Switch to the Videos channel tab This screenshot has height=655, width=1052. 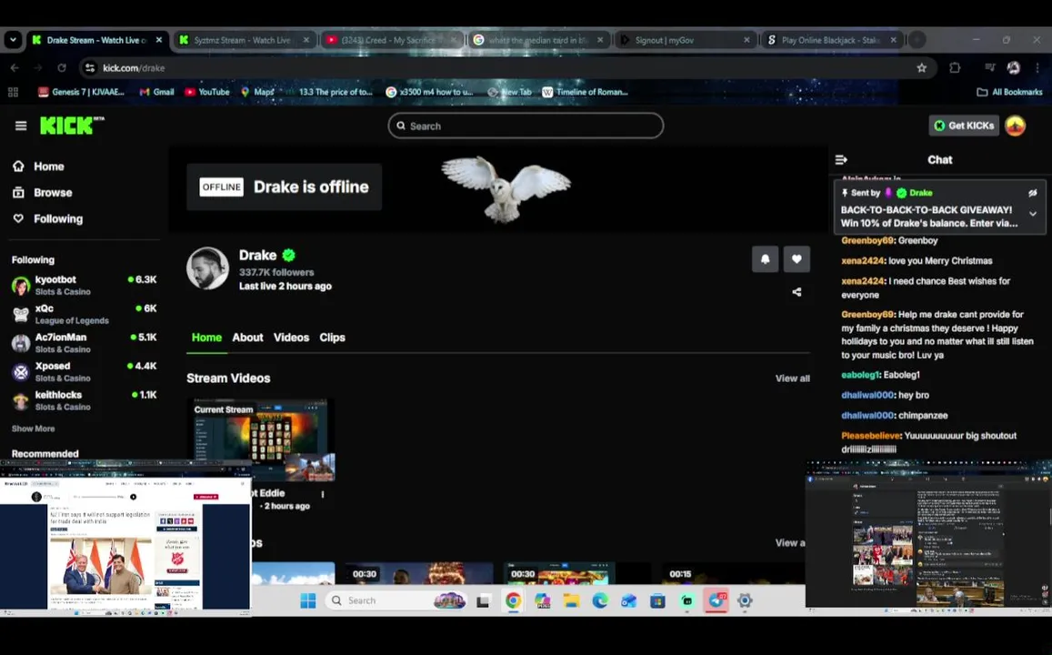(x=291, y=338)
